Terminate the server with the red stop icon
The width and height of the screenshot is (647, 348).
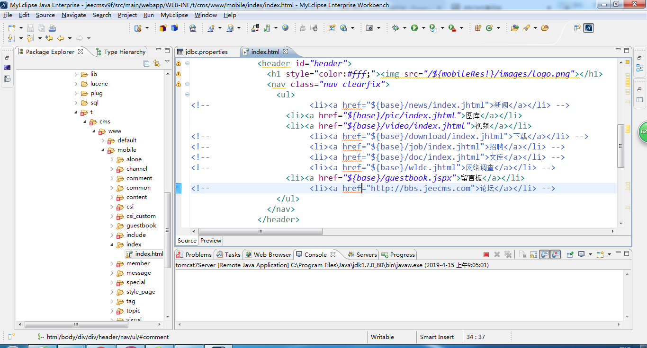click(x=486, y=254)
